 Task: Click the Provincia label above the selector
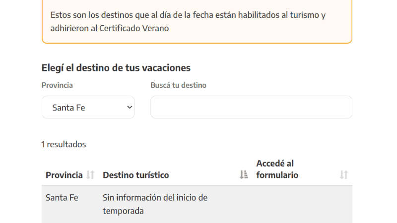[x=57, y=85]
